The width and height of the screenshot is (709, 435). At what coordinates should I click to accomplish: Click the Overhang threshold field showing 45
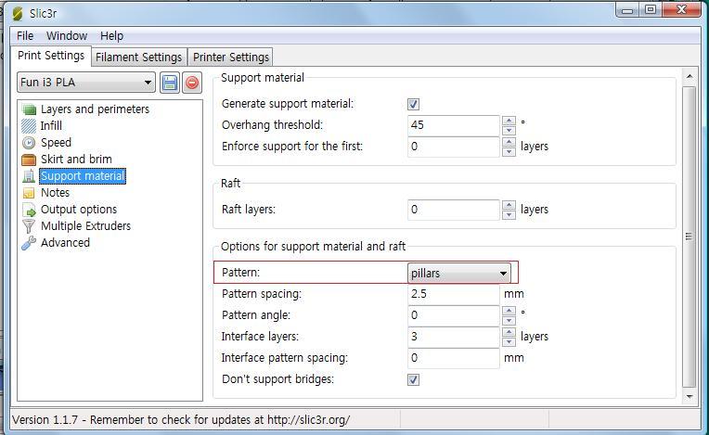click(x=454, y=125)
